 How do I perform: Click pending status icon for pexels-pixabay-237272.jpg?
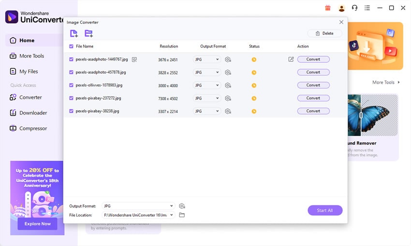pyautogui.click(x=254, y=98)
